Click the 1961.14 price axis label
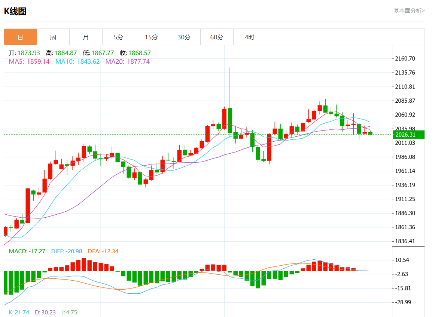This screenshot has width=435, height=317. point(405,171)
